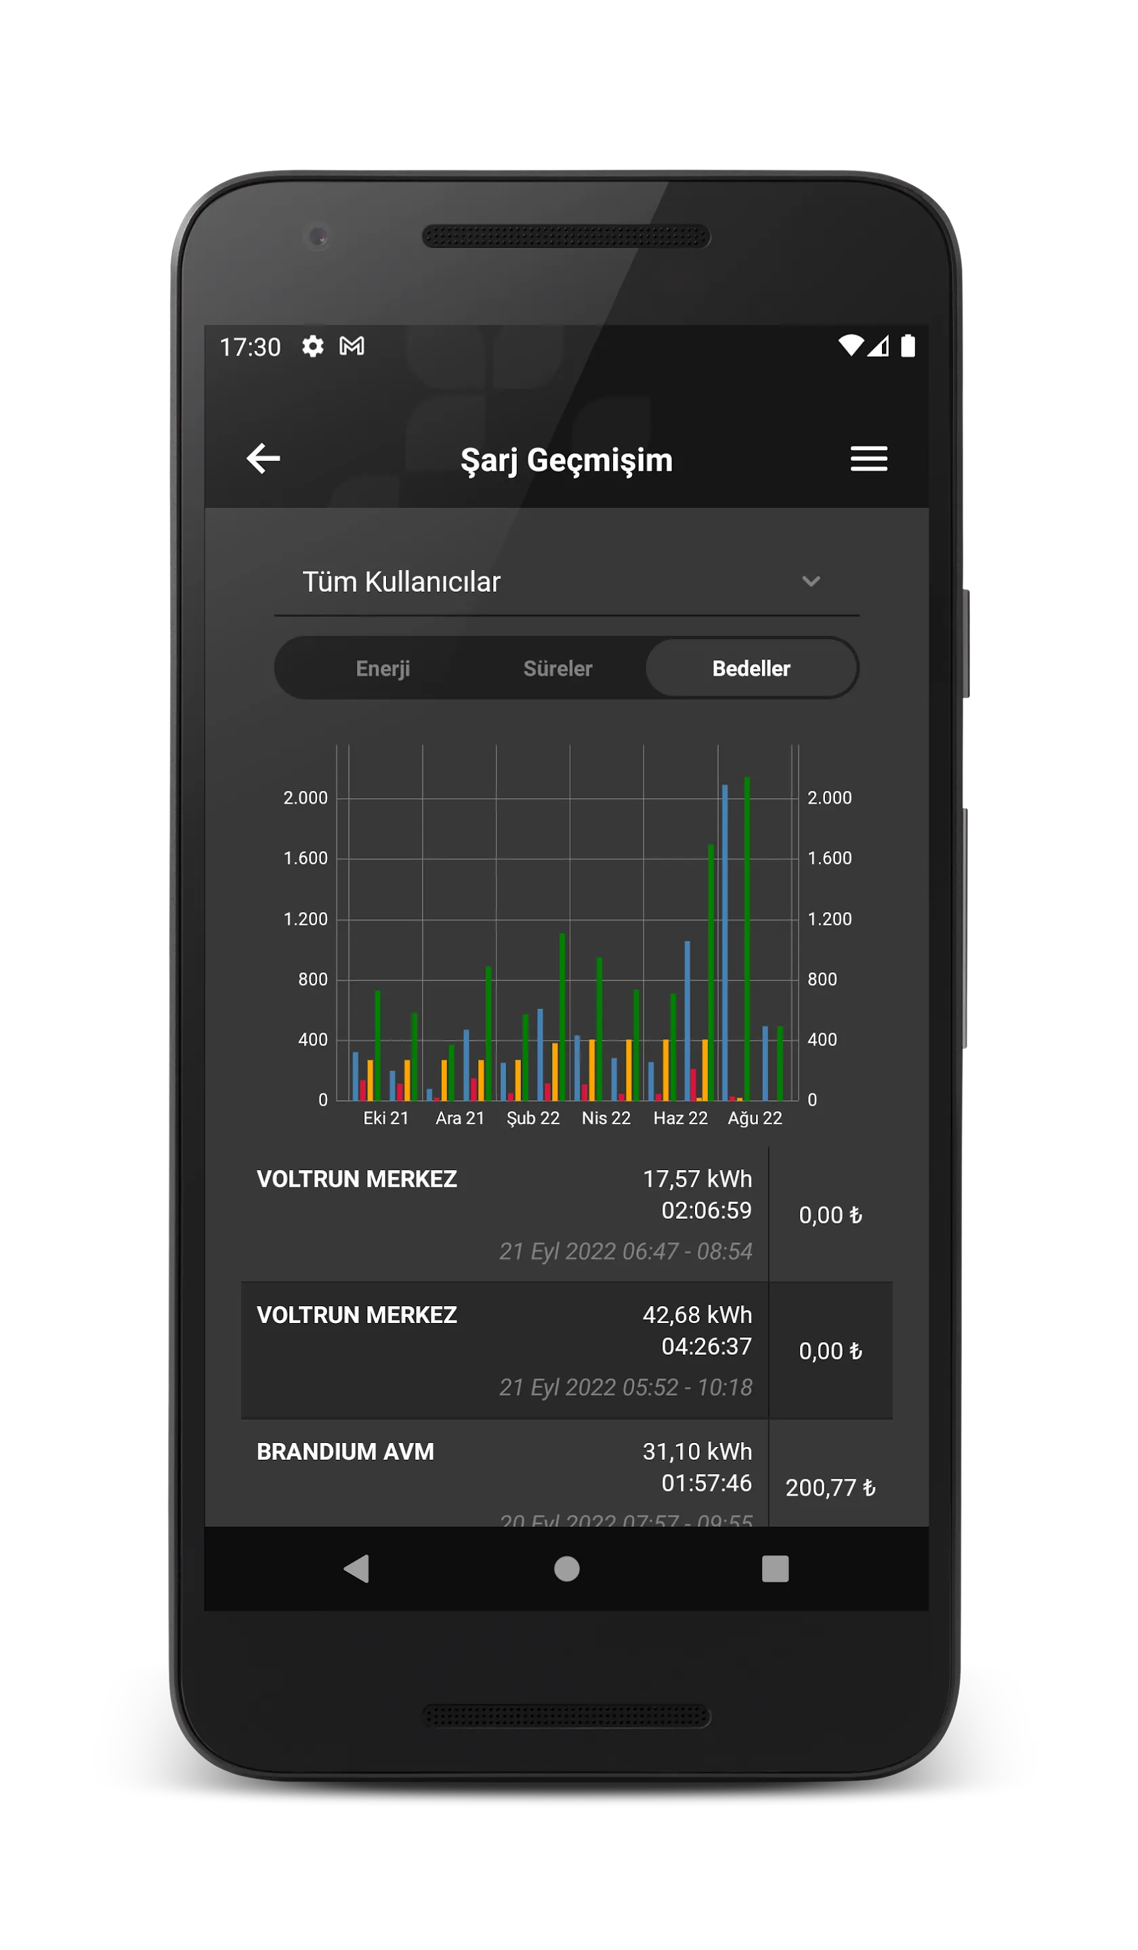Screen dimensions: 1138x1950
Task: Tap Android back navigation button
Action: 356,1571
